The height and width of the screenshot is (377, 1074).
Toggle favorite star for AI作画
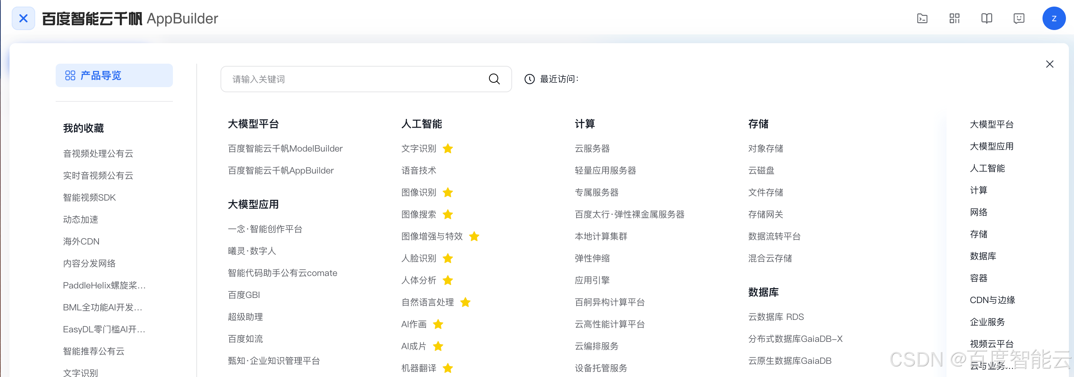tap(438, 324)
